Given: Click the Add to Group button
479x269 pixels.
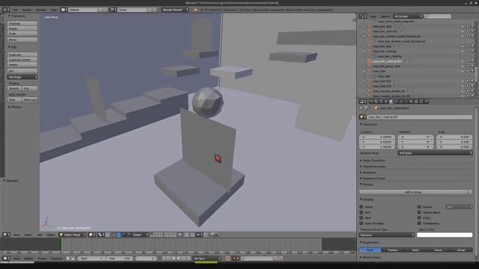Looking at the screenshot, I should click(x=413, y=192).
